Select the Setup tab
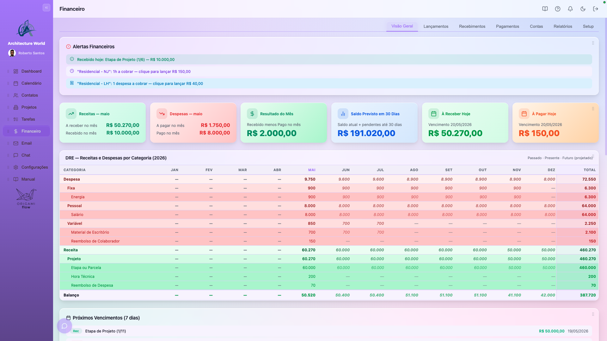This screenshot has width=607, height=341. (588, 27)
